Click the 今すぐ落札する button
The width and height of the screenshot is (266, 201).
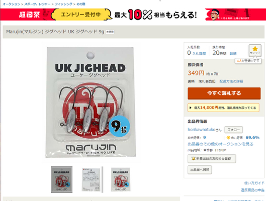coord(224,93)
